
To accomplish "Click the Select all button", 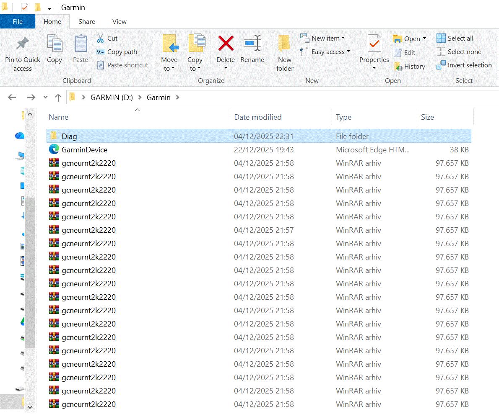I will (455, 39).
